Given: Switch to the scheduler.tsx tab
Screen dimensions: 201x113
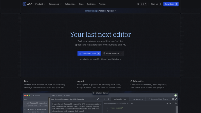Looking at the screenshot, I should click(x=120, y=99).
